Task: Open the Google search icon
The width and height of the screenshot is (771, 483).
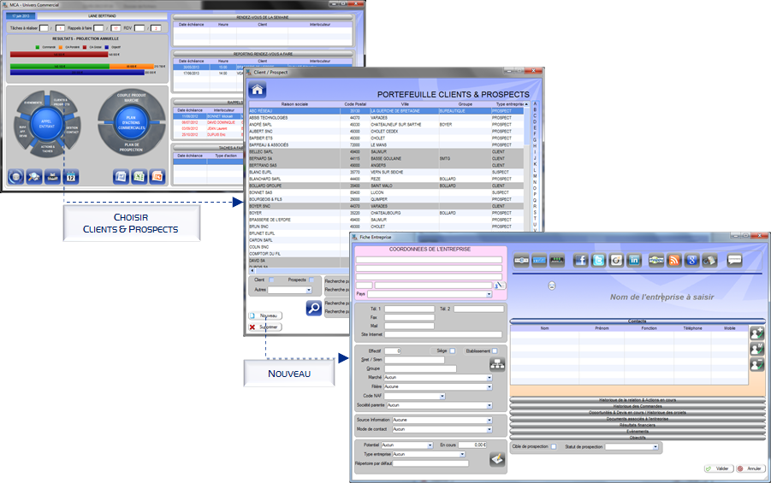Action: pos(691,260)
